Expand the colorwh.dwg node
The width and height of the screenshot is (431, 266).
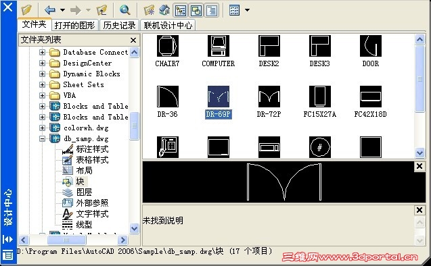pos(42,128)
